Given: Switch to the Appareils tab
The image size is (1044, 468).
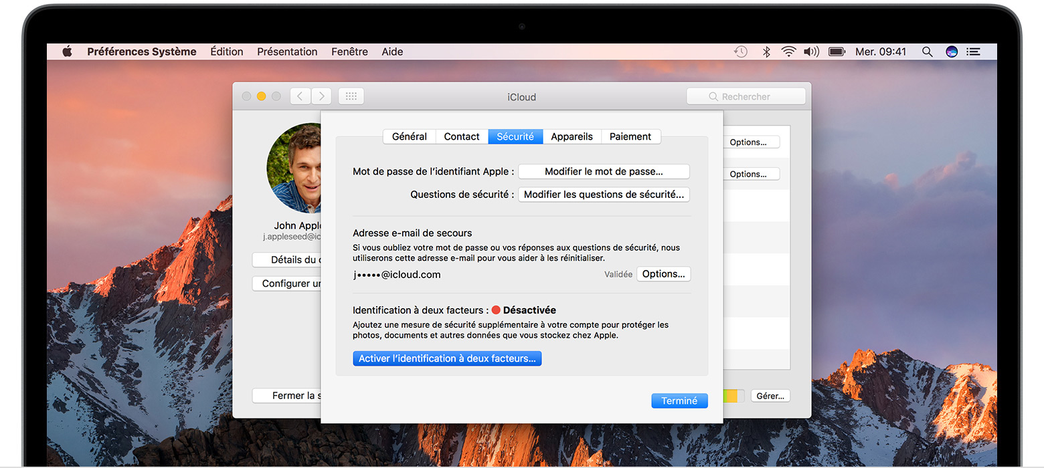Looking at the screenshot, I should (x=572, y=136).
